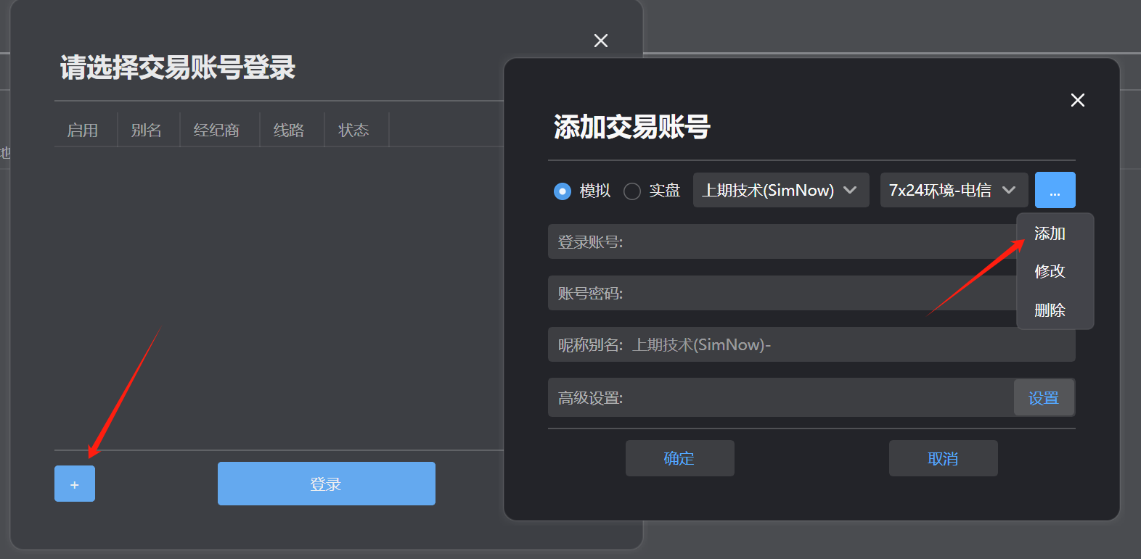This screenshot has height=559, width=1141.
Task: Open the 7x24环境-电信 line dropdown
Action: click(x=953, y=191)
